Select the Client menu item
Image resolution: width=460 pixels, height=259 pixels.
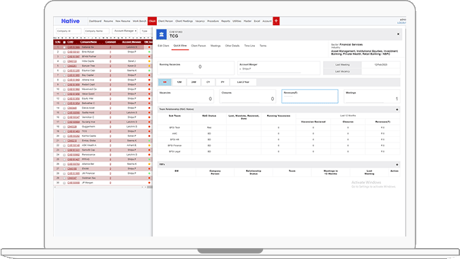click(152, 21)
